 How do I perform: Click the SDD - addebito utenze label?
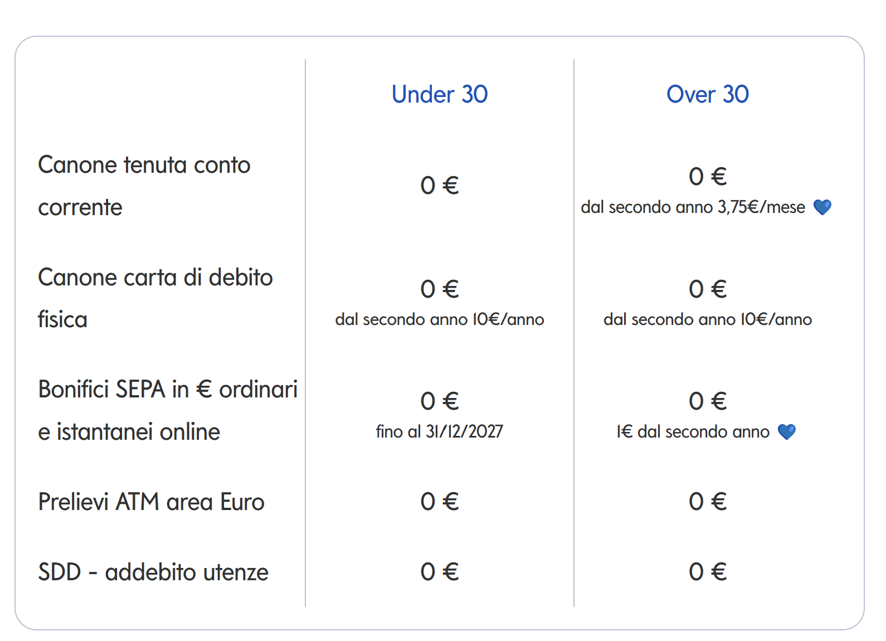pyautogui.click(x=153, y=572)
